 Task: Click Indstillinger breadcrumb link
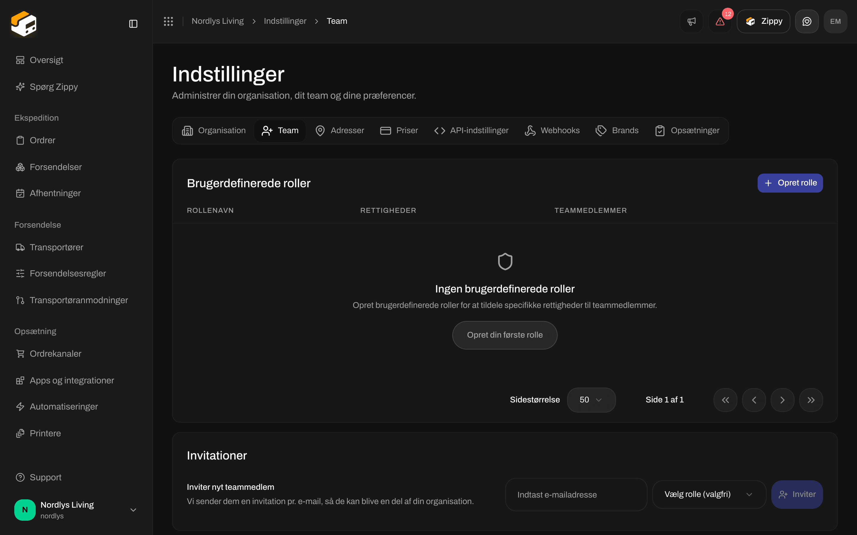click(x=285, y=21)
